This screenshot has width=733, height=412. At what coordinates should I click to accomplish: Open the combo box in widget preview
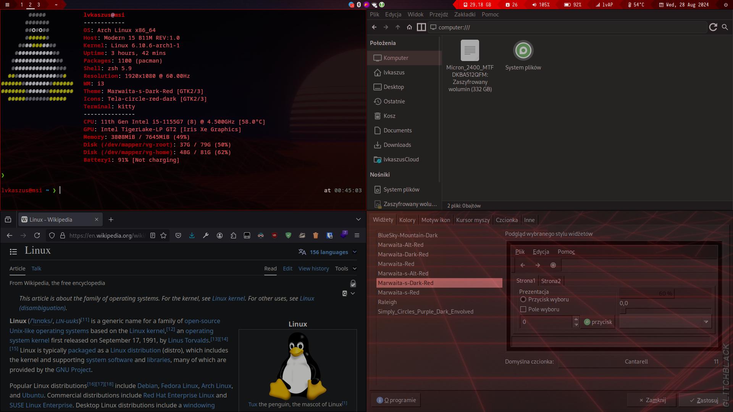click(x=665, y=322)
